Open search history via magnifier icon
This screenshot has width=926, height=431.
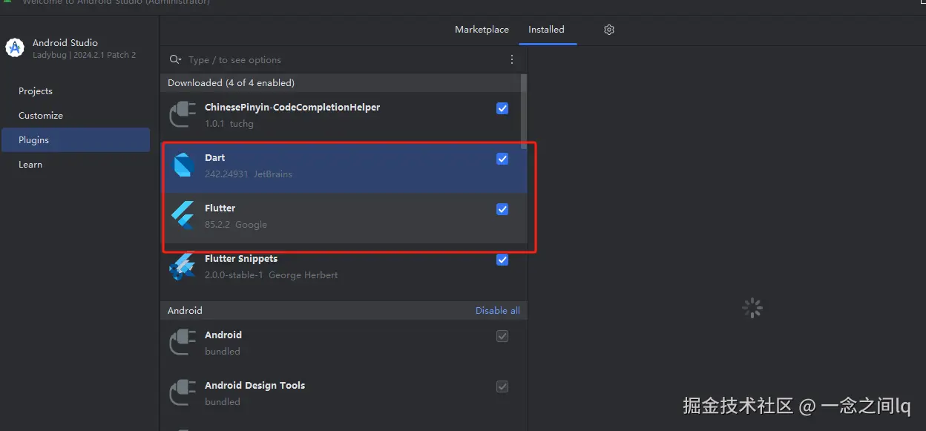175,59
